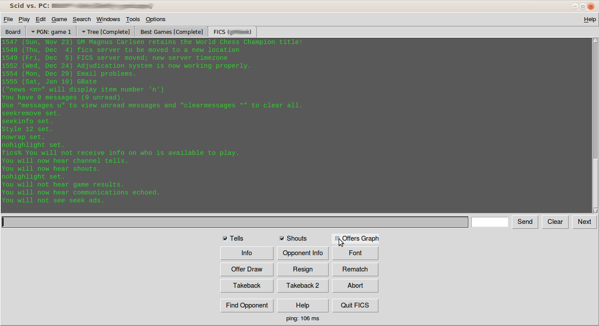Viewport: 599px width, 326px height.
Task: Close the Scid vs. PC window
Action: (x=591, y=6)
